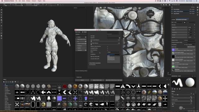Select the Bell alpha in shelf

(49, 98)
